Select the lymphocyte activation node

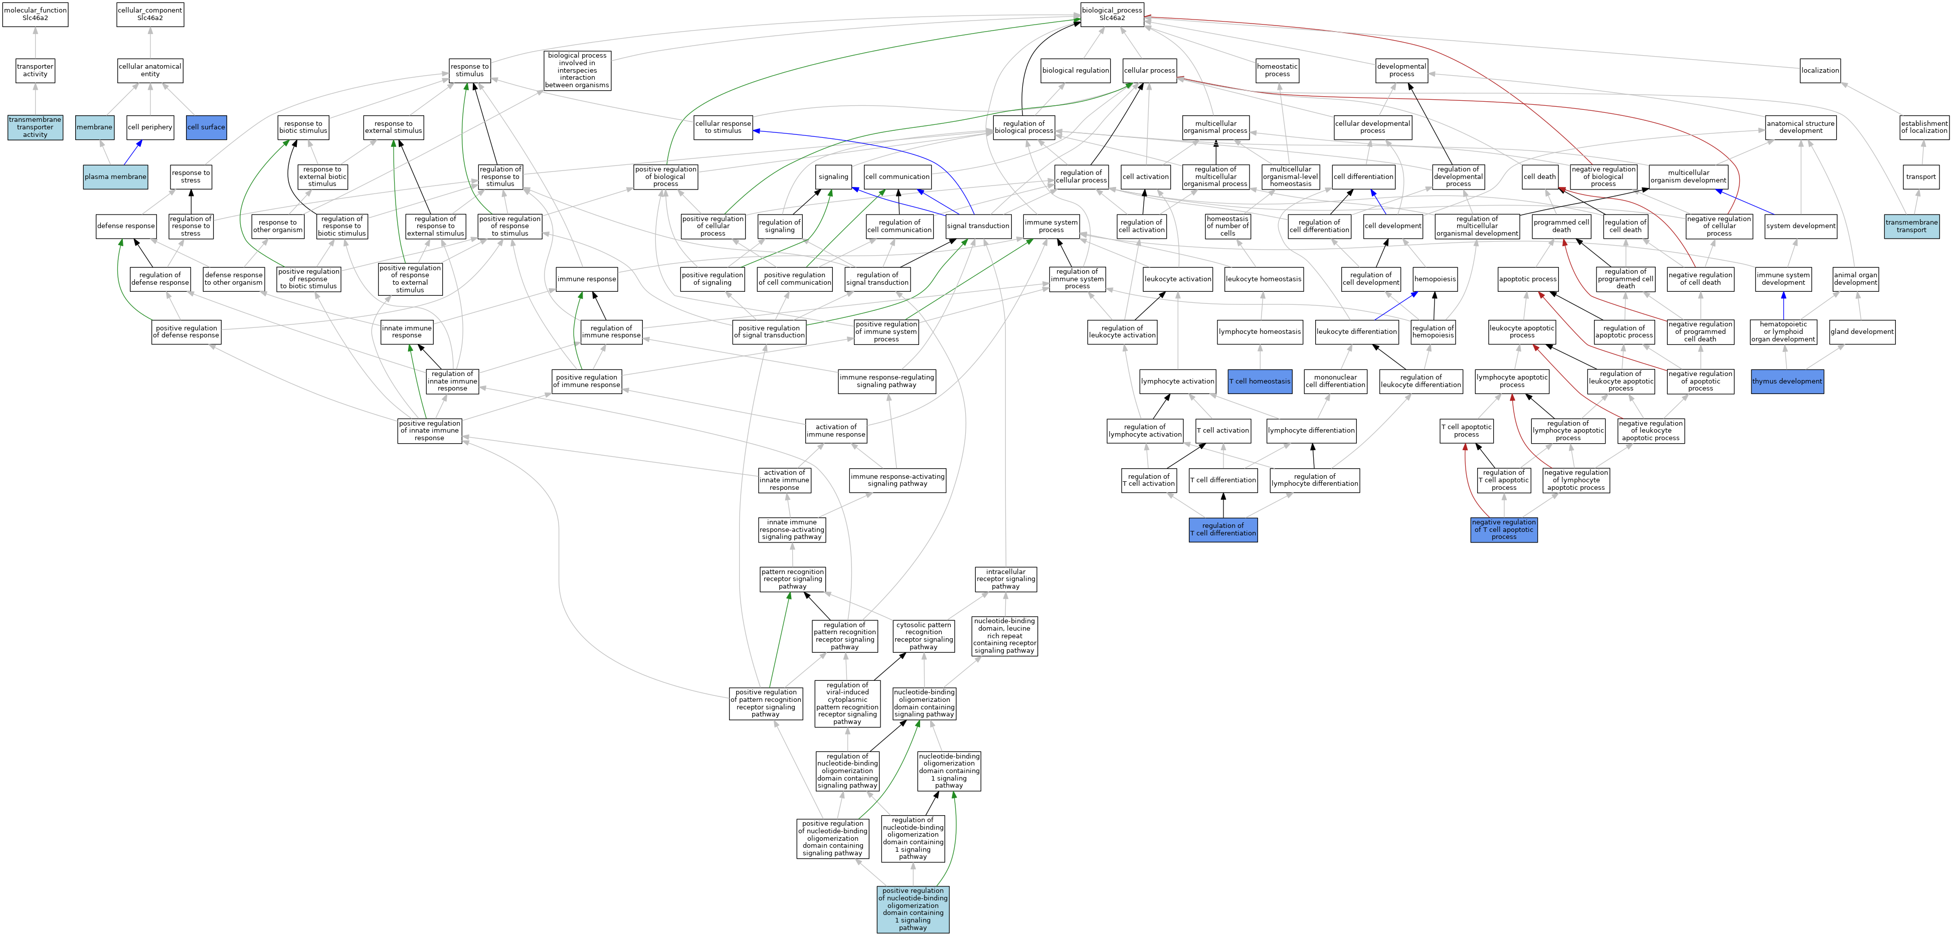(1177, 381)
